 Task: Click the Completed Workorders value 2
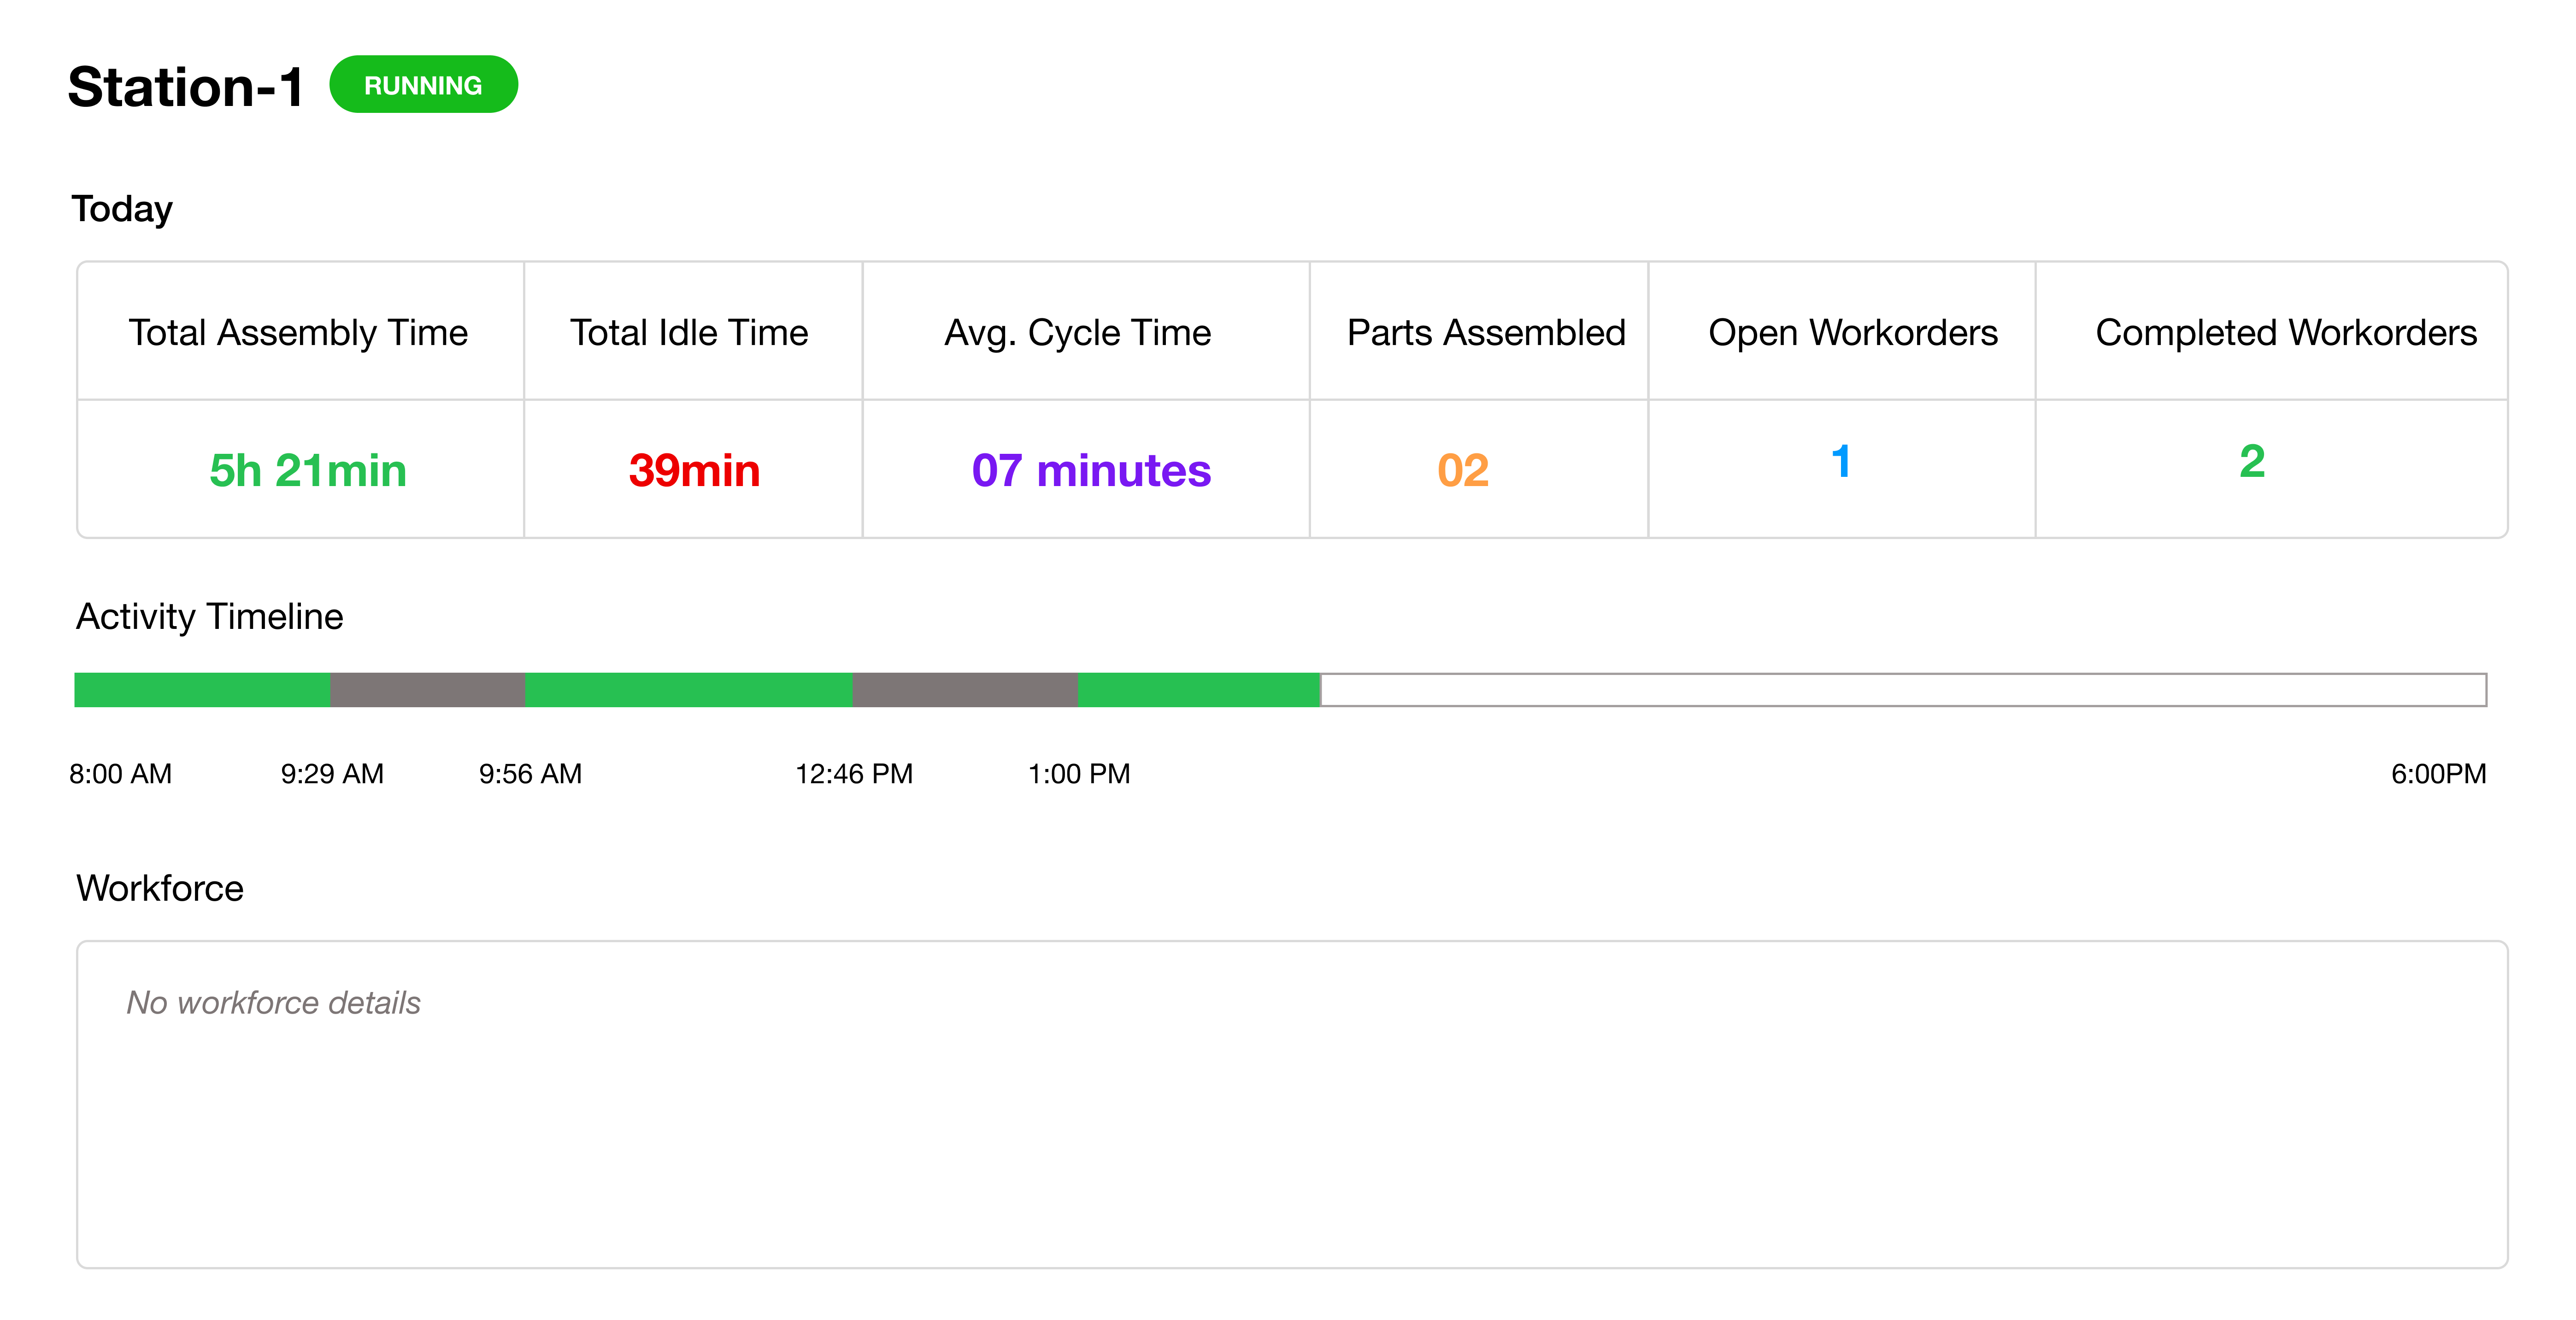click(x=2252, y=462)
